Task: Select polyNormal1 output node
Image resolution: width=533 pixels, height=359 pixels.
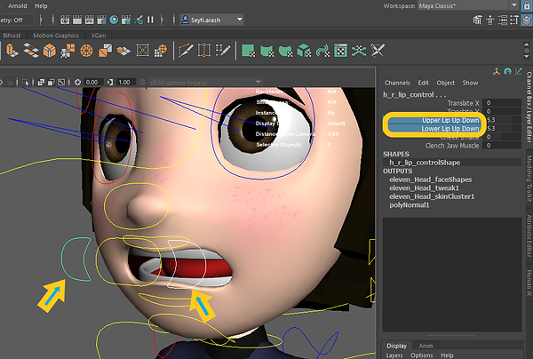Action: [410, 205]
